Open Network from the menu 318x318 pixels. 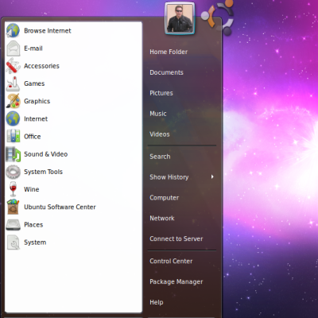click(162, 218)
